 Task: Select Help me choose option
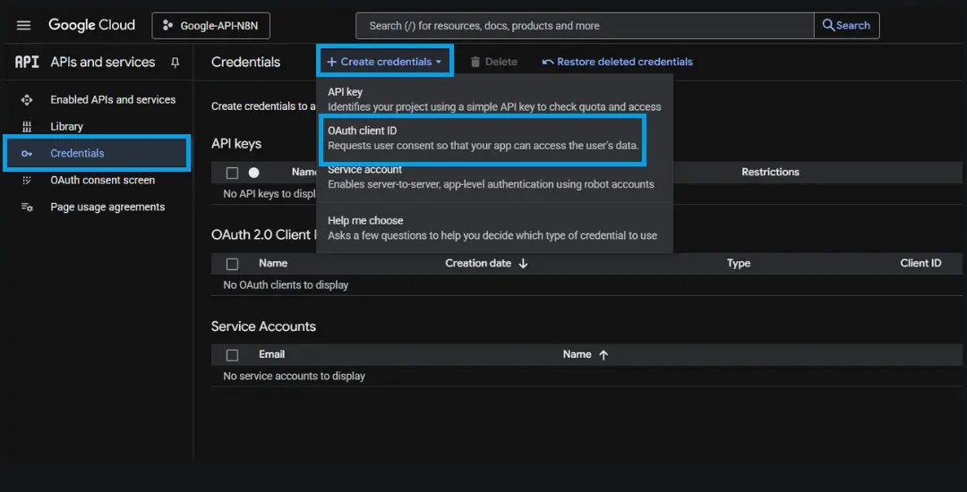pos(494,228)
